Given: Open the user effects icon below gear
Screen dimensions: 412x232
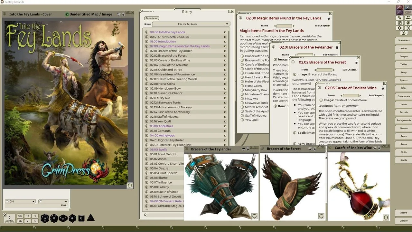Looking at the screenshot, I should [404, 33].
